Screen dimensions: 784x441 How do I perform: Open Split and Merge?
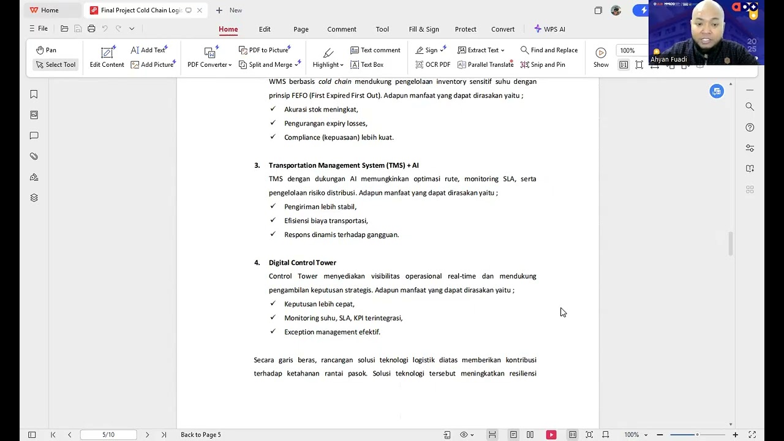(x=269, y=64)
